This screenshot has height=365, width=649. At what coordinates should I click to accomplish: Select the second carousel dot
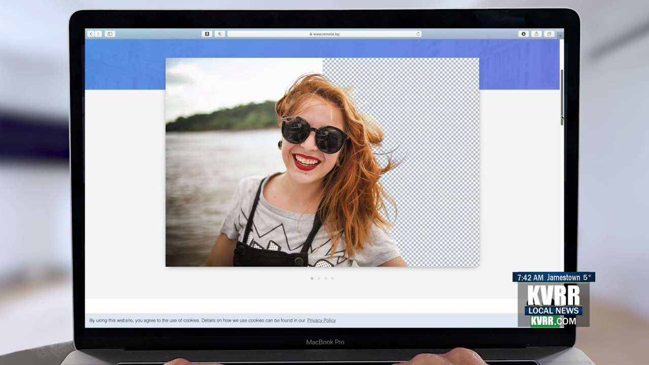318,278
